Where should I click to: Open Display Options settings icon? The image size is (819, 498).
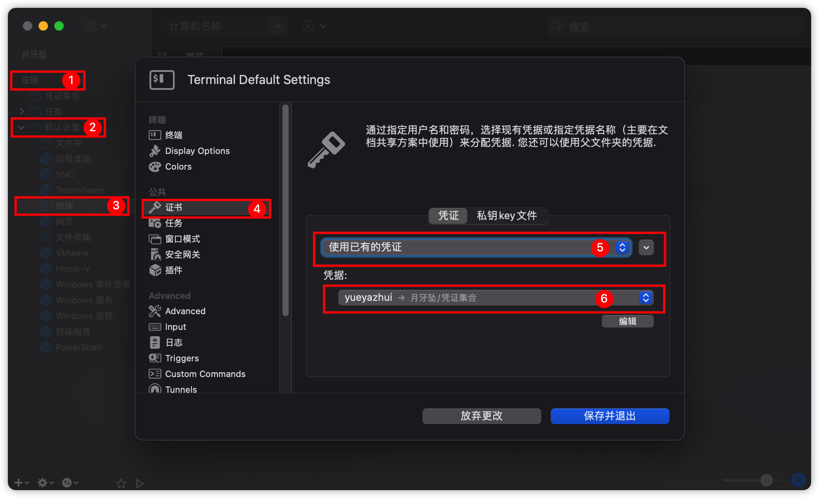(x=155, y=151)
